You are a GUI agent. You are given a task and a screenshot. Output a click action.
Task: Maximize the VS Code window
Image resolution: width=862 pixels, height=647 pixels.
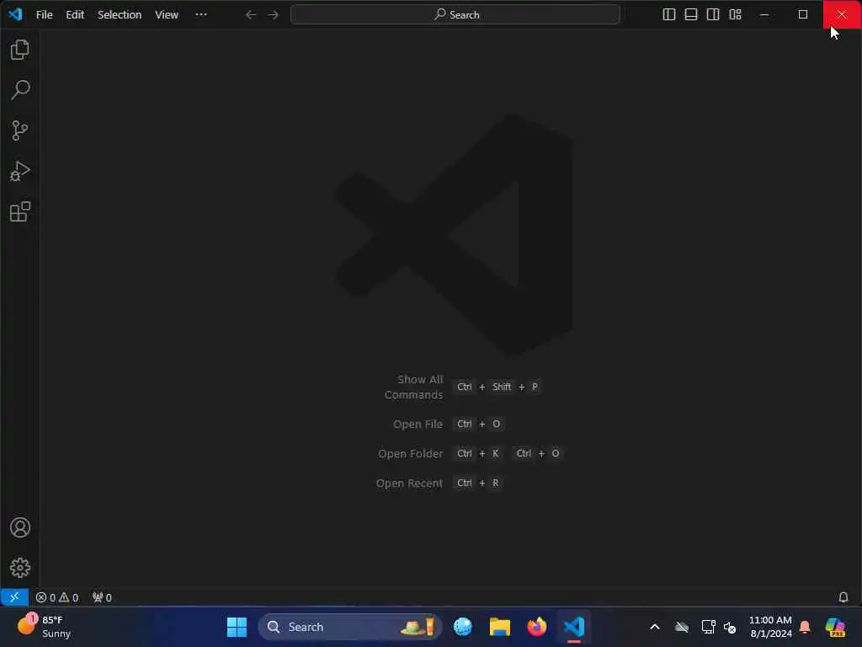pyautogui.click(x=802, y=14)
